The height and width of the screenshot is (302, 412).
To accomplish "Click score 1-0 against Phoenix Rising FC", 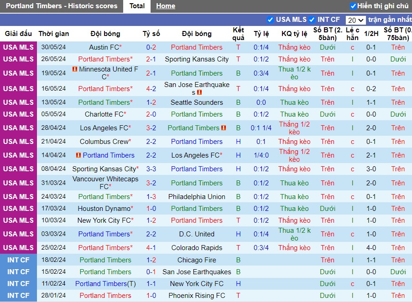I will [x=151, y=296].
